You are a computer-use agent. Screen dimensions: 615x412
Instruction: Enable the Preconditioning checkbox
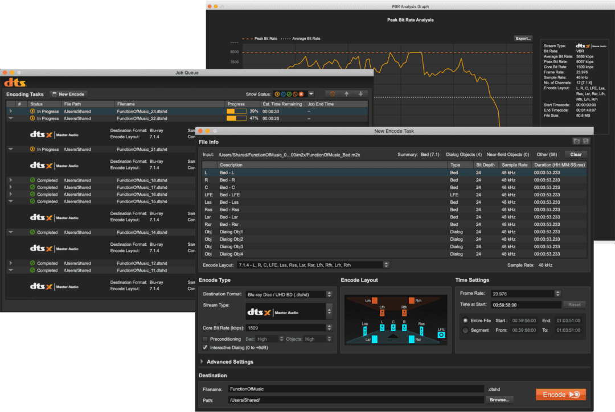coord(205,339)
